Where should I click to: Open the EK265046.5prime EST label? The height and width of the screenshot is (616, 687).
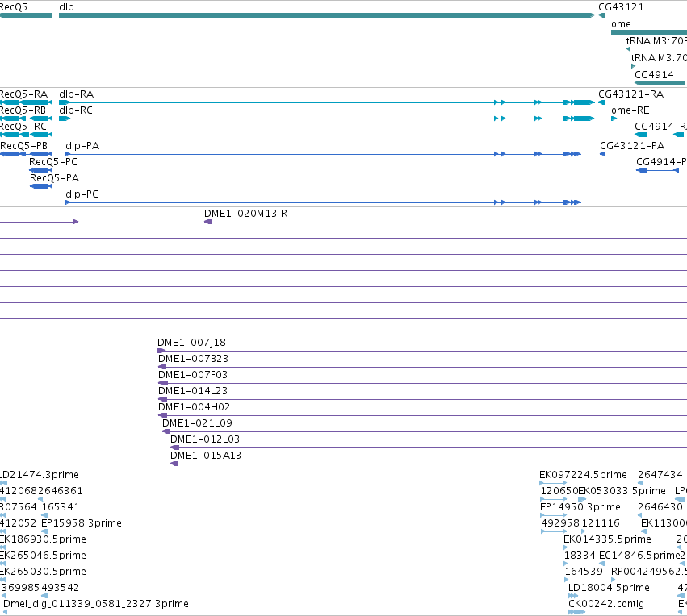click(43, 556)
